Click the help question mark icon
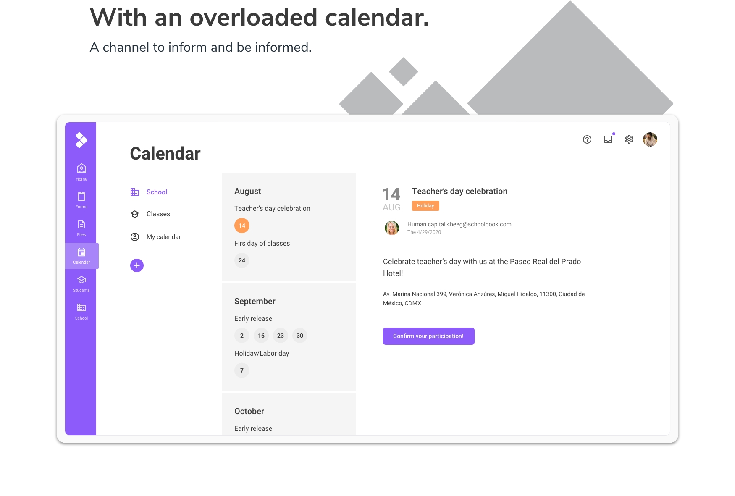Image resolution: width=735 pixels, height=496 pixels. (x=587, y=139)
